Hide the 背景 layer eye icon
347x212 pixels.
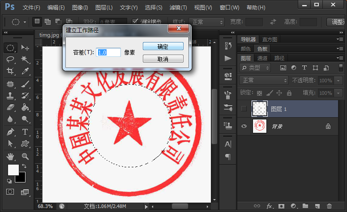click(x=244, y=126)
